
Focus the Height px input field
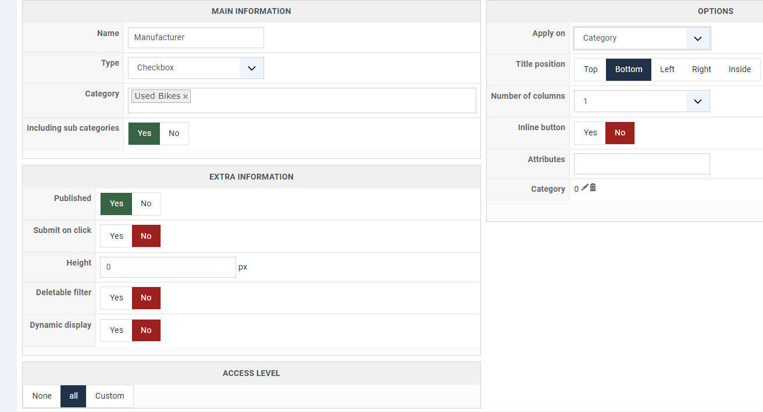(x=167, y=267)
